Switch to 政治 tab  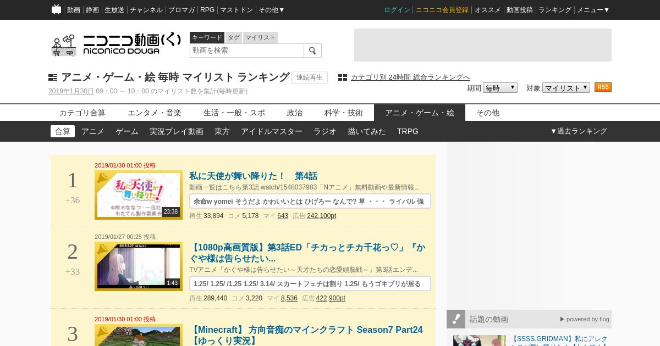pos(295,113)
